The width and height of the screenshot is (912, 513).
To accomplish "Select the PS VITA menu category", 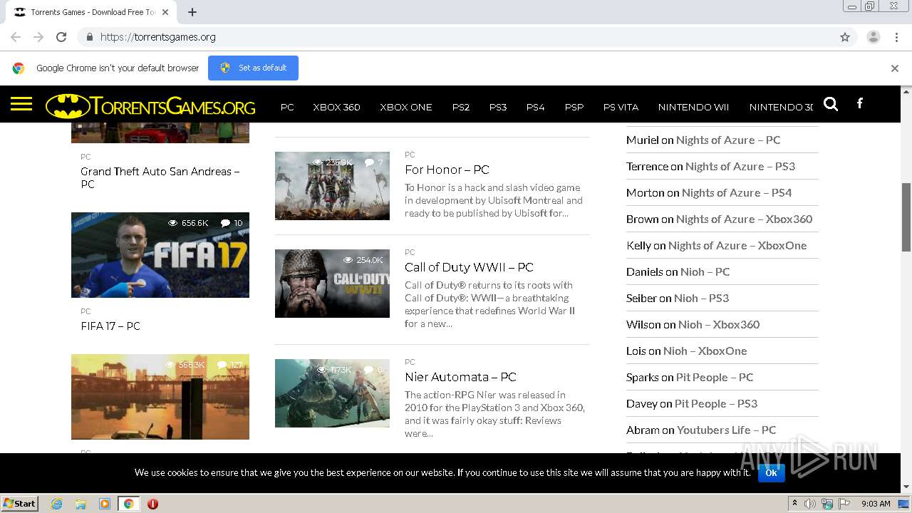I will click(621, 107).
